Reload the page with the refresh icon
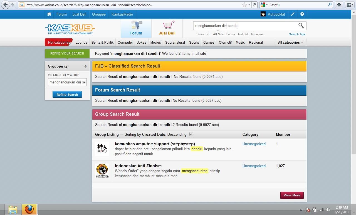 (x=254, y=5)
